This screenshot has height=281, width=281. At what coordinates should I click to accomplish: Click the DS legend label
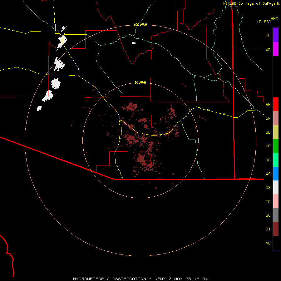click(x=268, y=188)
